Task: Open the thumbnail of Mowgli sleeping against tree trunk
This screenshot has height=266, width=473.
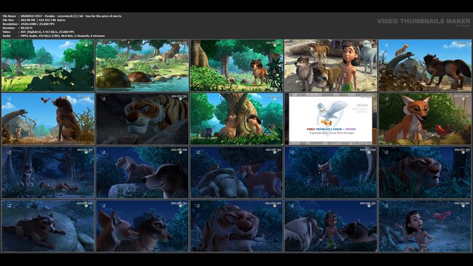Action: [x=236, y=119]
